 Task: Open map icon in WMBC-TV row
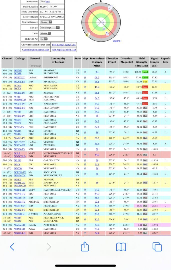click(x=85, y=198)
